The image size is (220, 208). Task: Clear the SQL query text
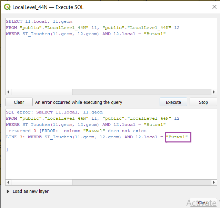(19, 102)
